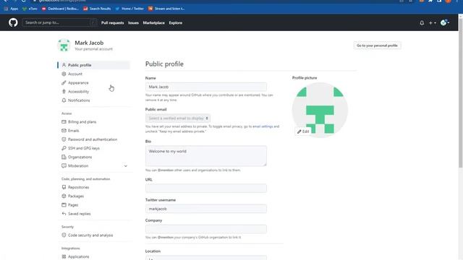Click the Name input field

[206, 87]
